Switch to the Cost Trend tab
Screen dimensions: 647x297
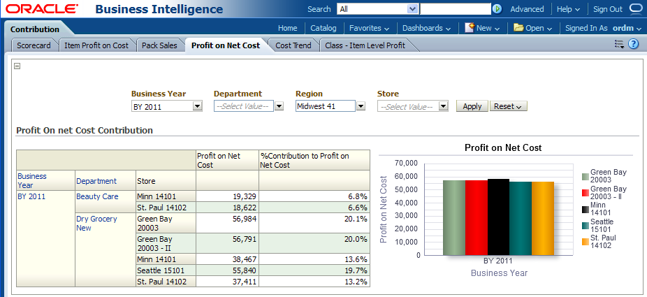(293, 45)
